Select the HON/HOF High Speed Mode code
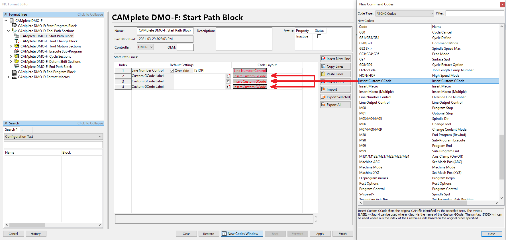Image resolution: width=506 pixels, height=240 pixels. pyautogui.click(x=429, y=76)
